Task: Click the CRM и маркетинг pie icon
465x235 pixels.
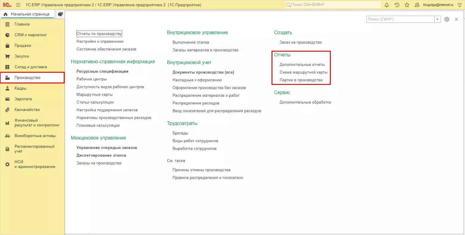Action: click(8, 35)
